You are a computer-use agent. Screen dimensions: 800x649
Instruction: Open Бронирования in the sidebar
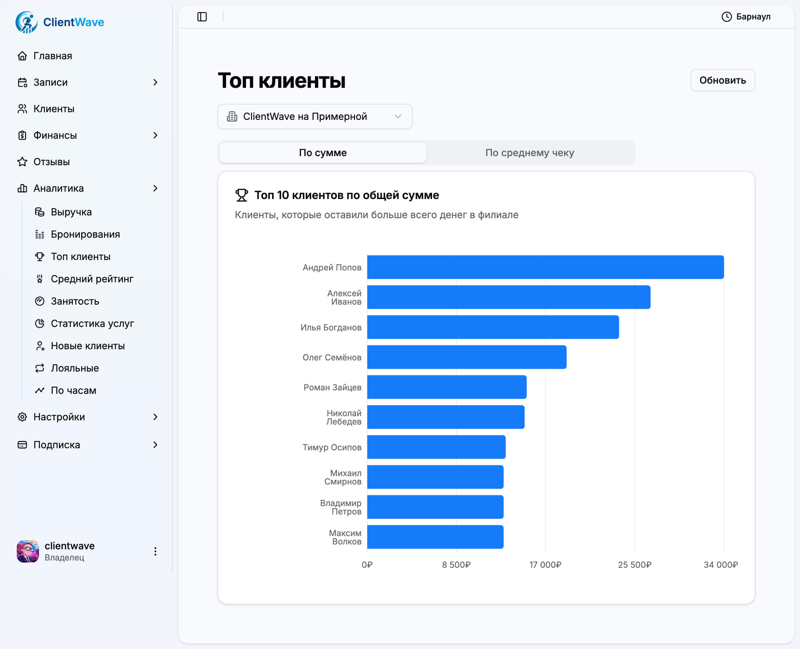85,235
